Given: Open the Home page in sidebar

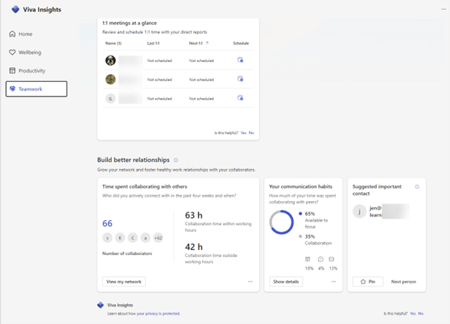Looking at the screenshot, I should click(25, 34).
